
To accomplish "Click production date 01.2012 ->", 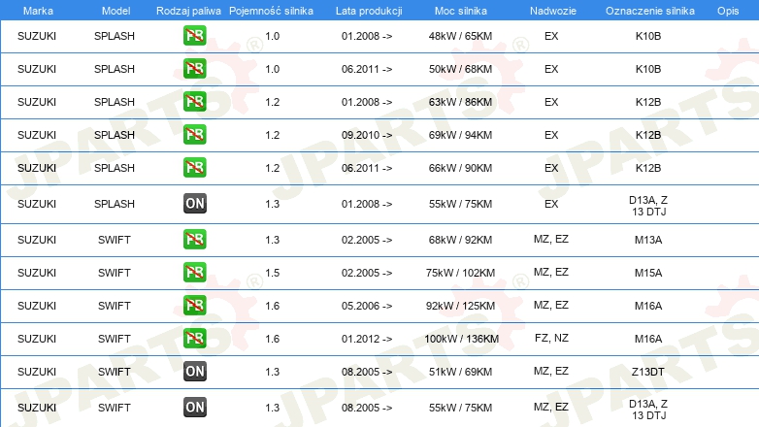I will coord(367,339).
